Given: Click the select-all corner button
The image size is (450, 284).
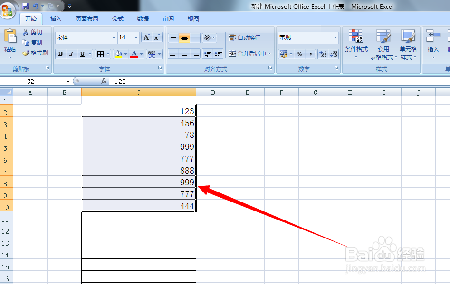Looking at the screenshot, I should (6, 92).
